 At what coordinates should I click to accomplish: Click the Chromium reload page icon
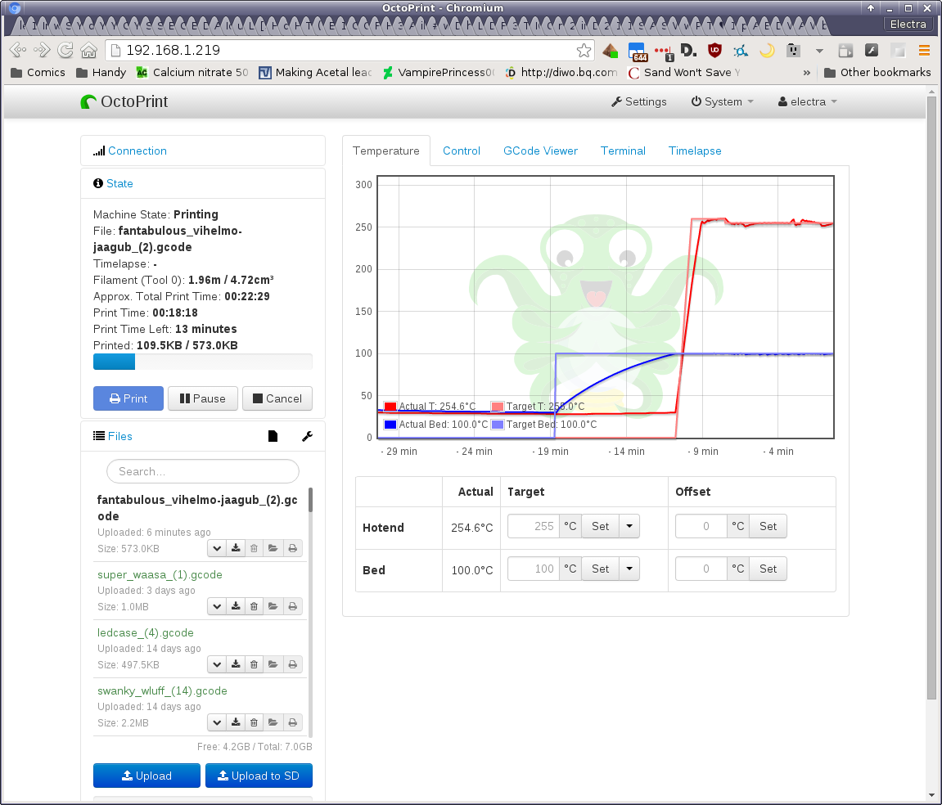click(x=65, y=51)
